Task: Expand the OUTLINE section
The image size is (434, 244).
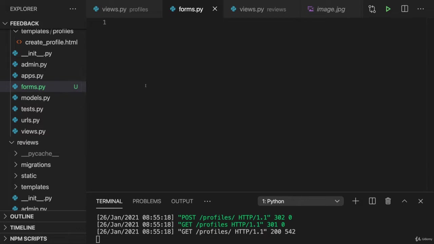Action: click(x=22, y=217)
